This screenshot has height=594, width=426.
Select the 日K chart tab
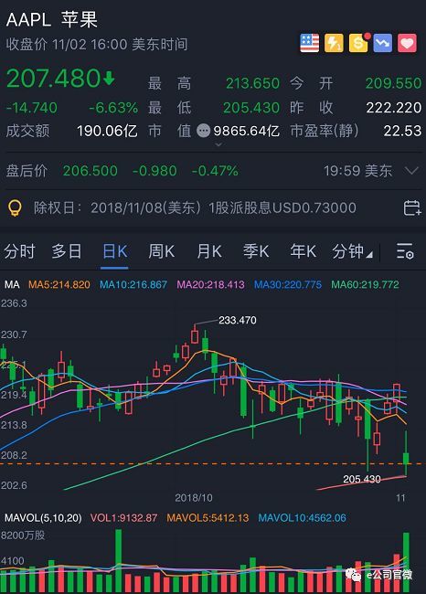click(x=115, y=251)
